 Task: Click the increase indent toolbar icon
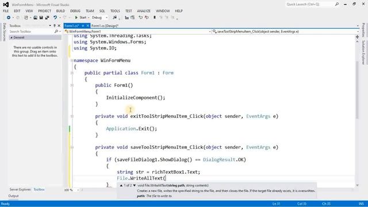[133, 18]
